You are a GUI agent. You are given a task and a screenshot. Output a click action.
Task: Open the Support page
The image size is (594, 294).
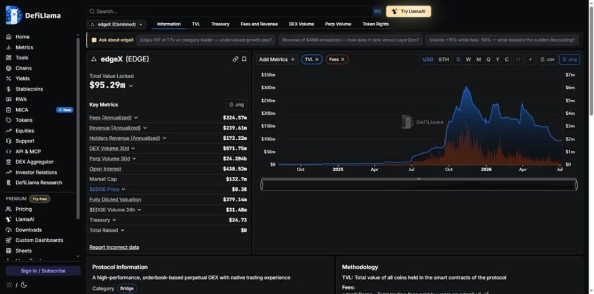click(x=24, y=141)
